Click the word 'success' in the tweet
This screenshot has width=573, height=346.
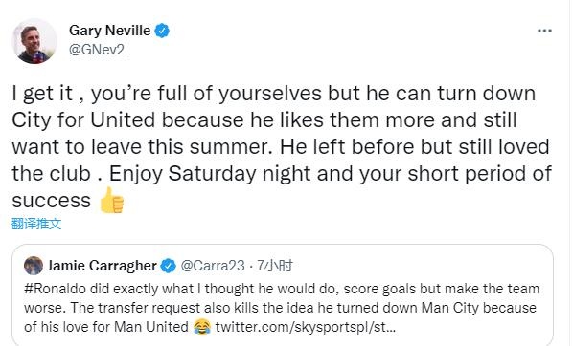(x=51, y=201)
